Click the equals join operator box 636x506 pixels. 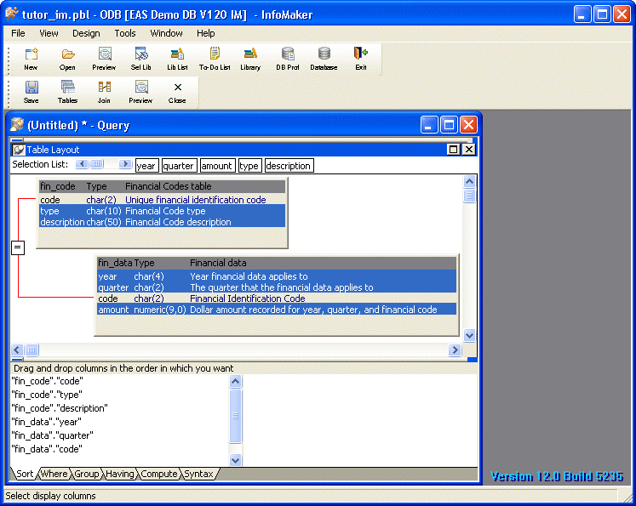18,247
